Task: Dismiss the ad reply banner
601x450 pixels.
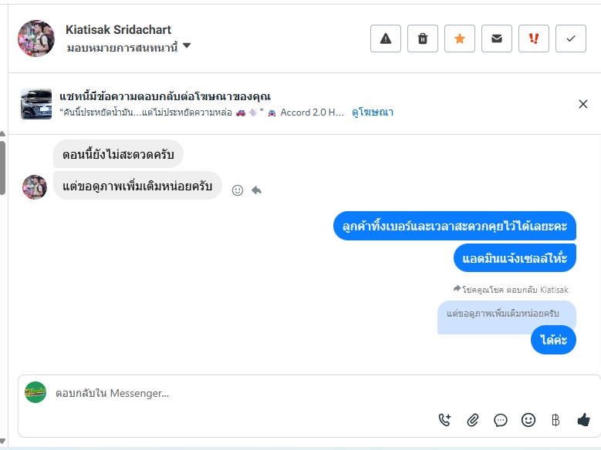Action: click(x=583, y=104)
